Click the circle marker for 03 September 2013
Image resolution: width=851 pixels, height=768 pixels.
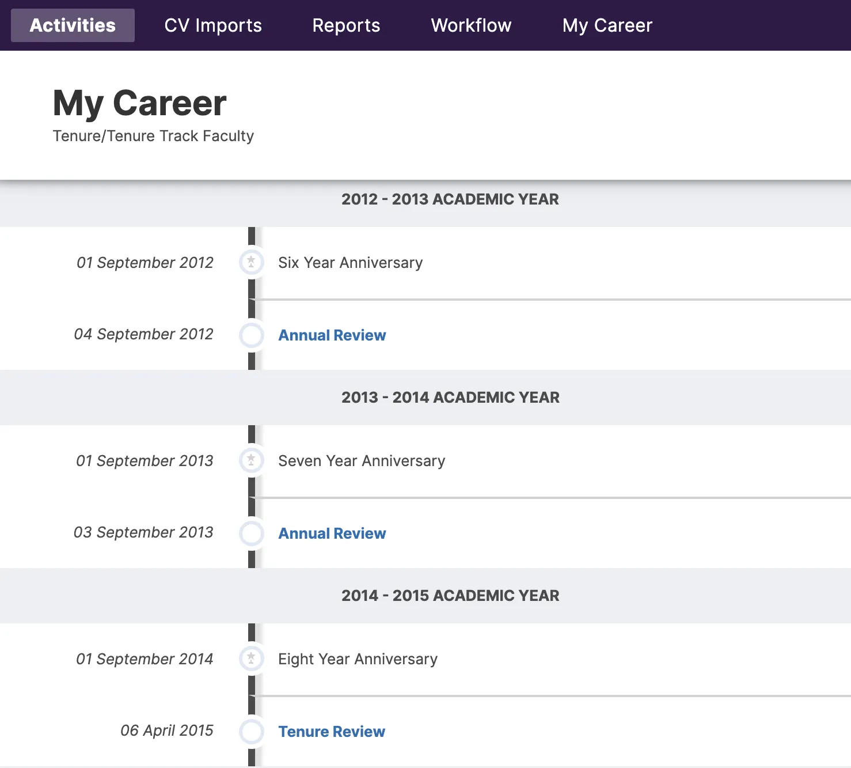click(x=252, y=534)
